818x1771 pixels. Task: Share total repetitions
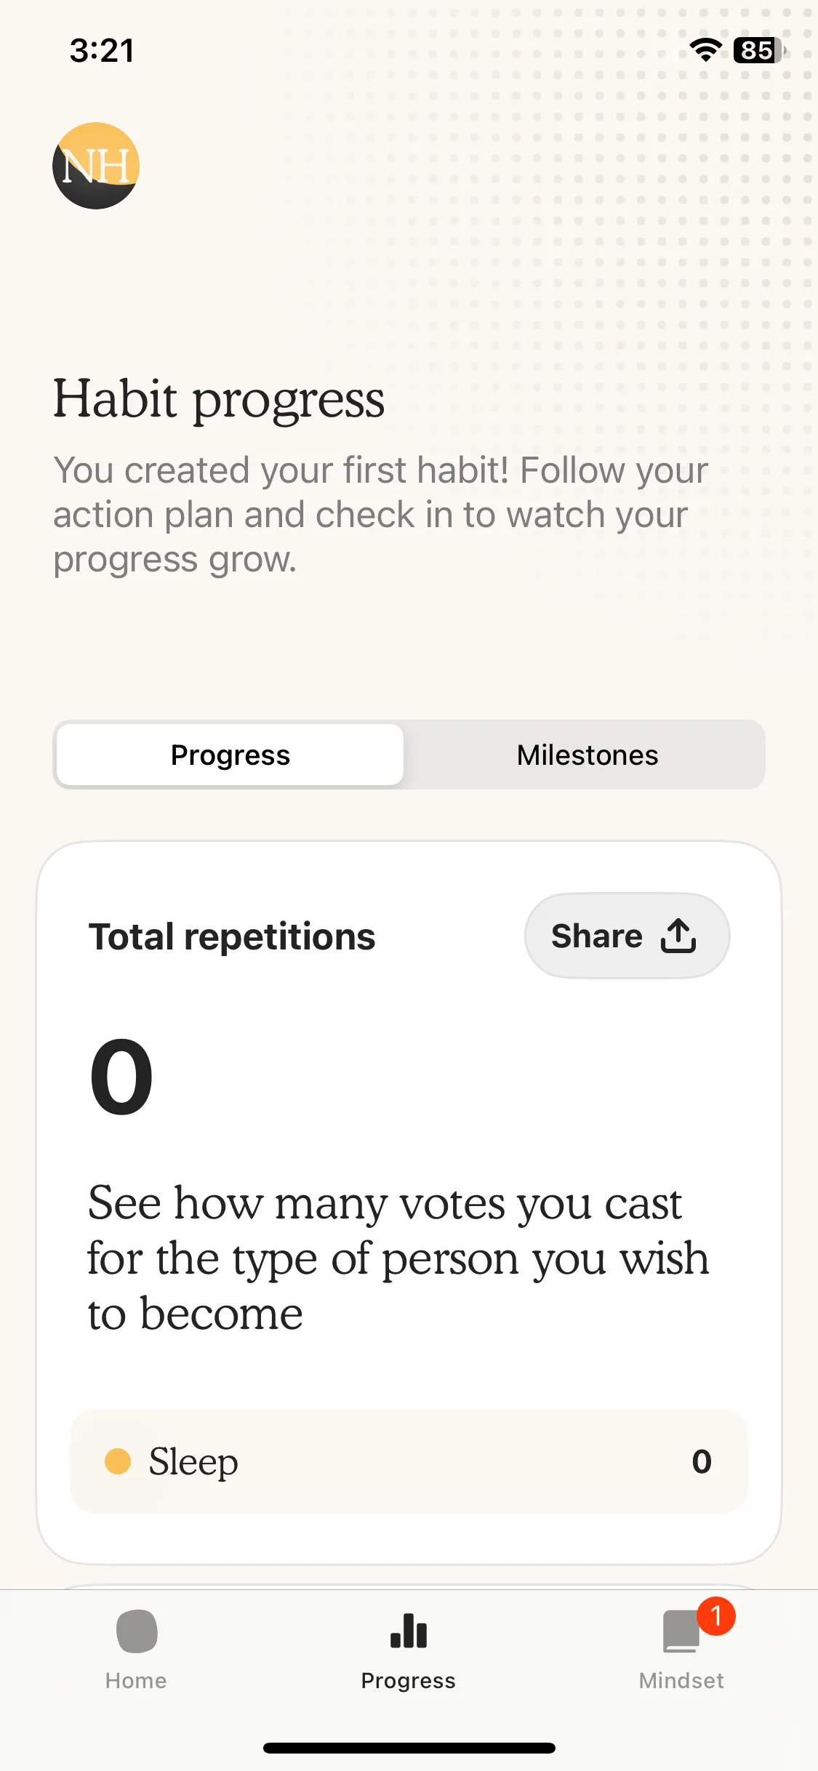pyautogui.click(x=627, y=936)
